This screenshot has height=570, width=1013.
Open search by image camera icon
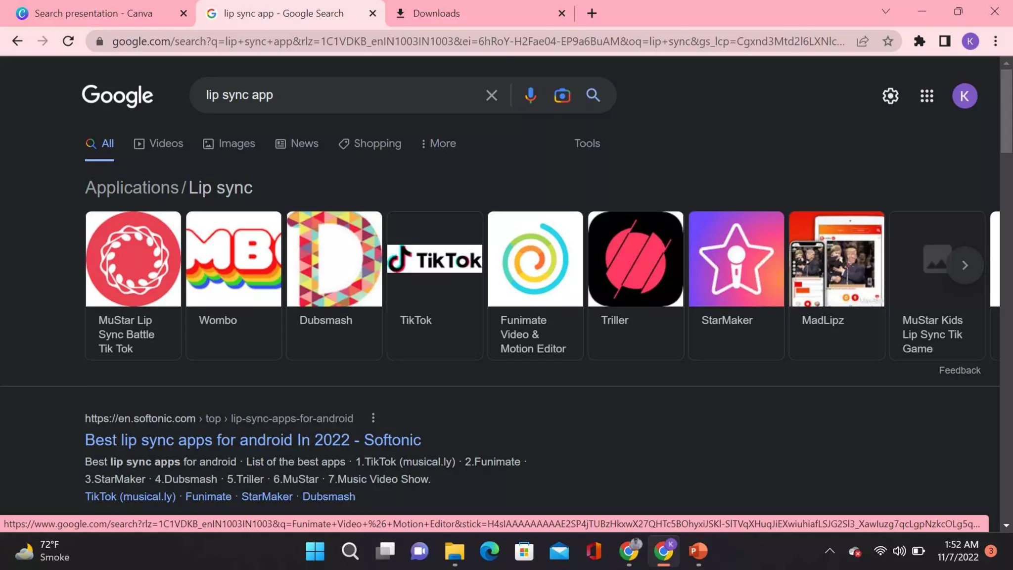coord(562,95)
